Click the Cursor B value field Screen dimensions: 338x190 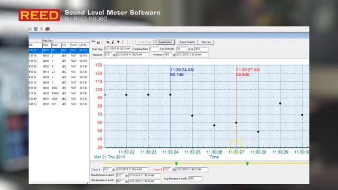tap(167, 169)
